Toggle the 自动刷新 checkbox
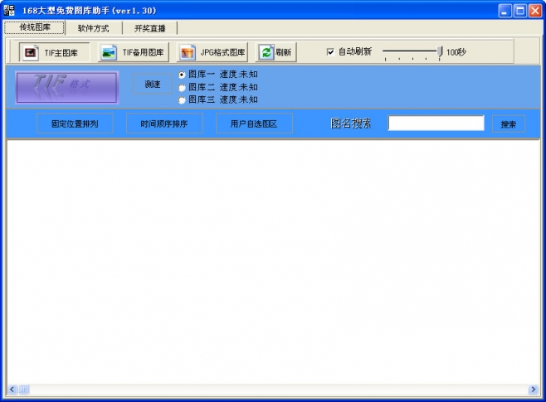The height and width of the screenshot is (402, 546). pyautogui.click(x=330, y=52)
